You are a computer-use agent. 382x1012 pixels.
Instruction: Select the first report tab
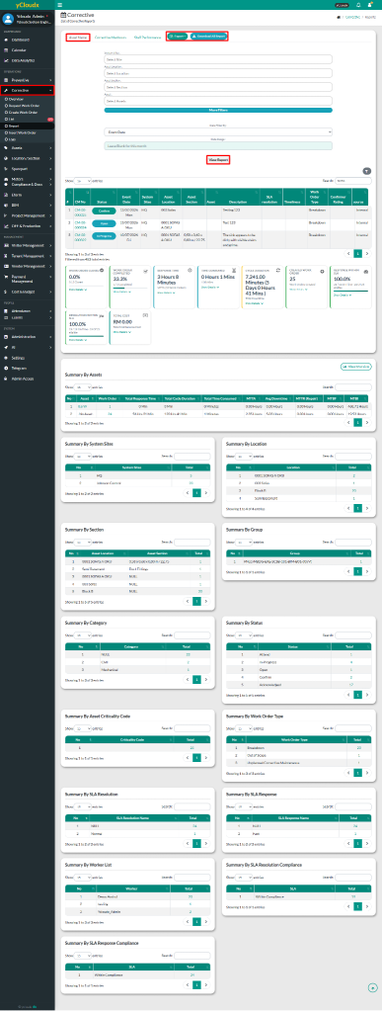pyautogui.click(x=78, y=38)
